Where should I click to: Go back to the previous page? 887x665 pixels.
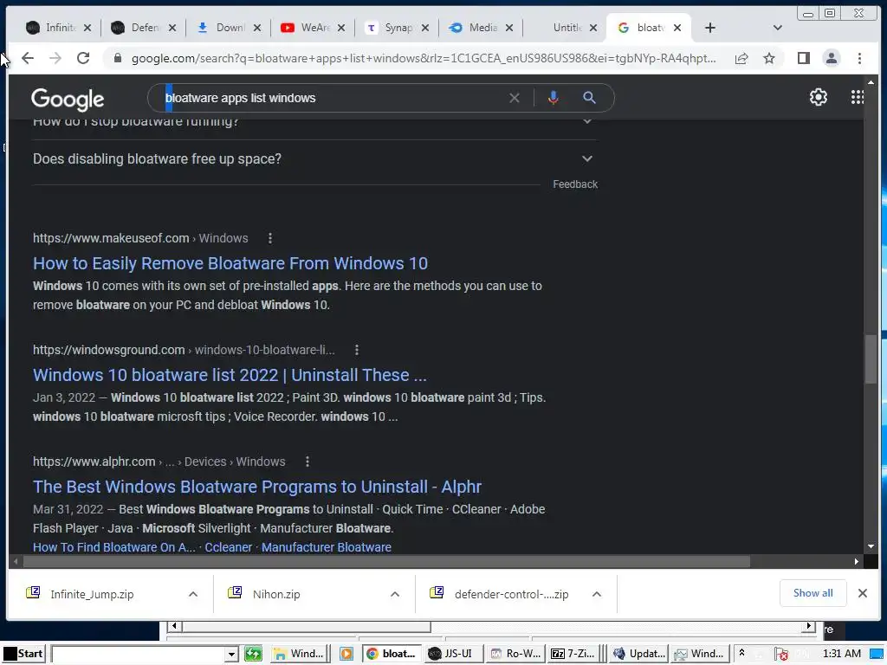pyautogui.click(x=27, y=58)
